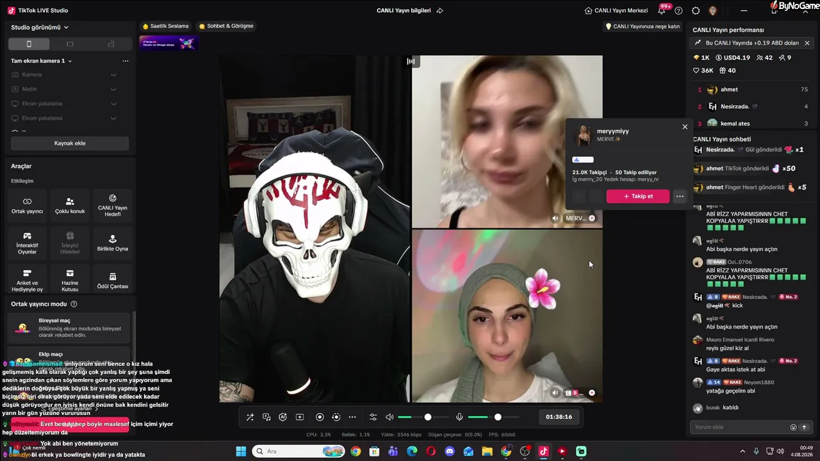Share CANLI Yayın bilgileri arrow icon

[439, 10]
